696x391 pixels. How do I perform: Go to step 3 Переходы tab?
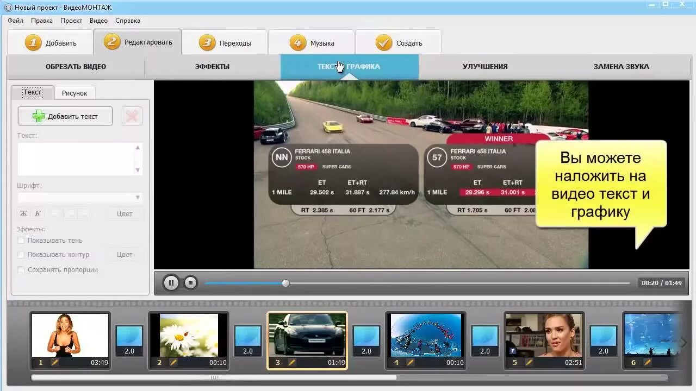tap(225, 43)
